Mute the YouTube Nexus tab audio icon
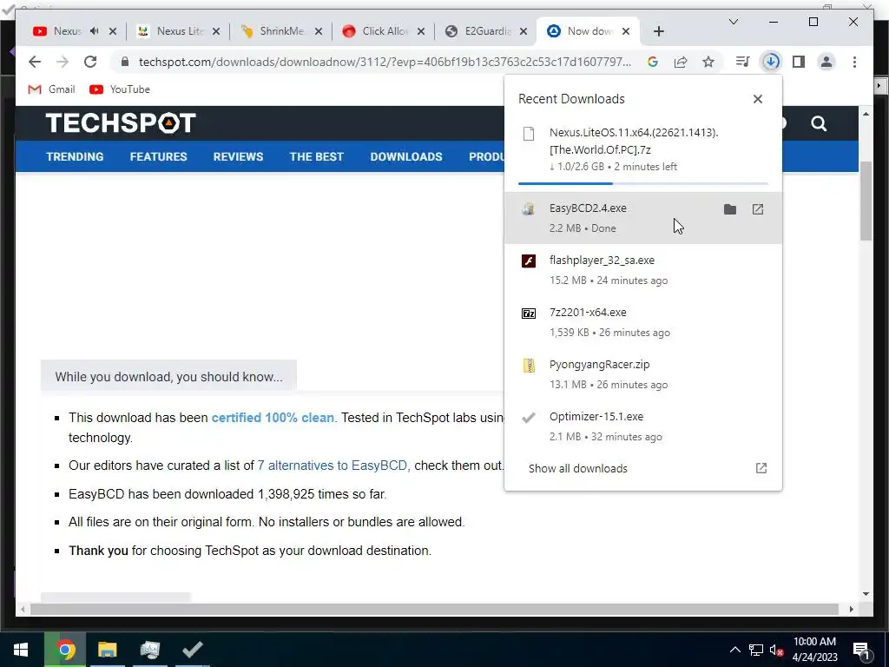This screenshot has width=889, height=667. click(x=94, y=31)
